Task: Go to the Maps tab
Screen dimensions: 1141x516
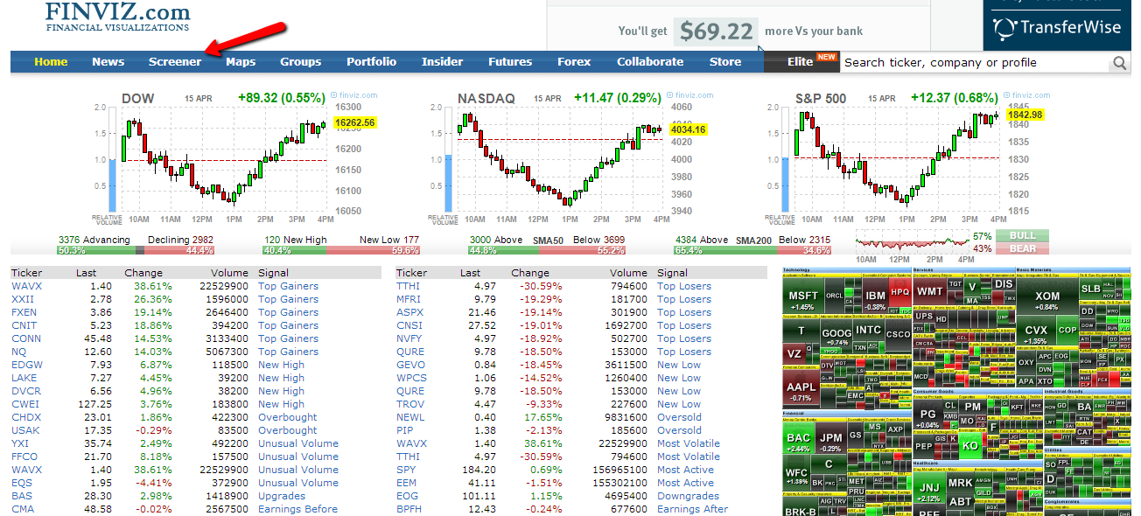Action: (x=241, y=62)
